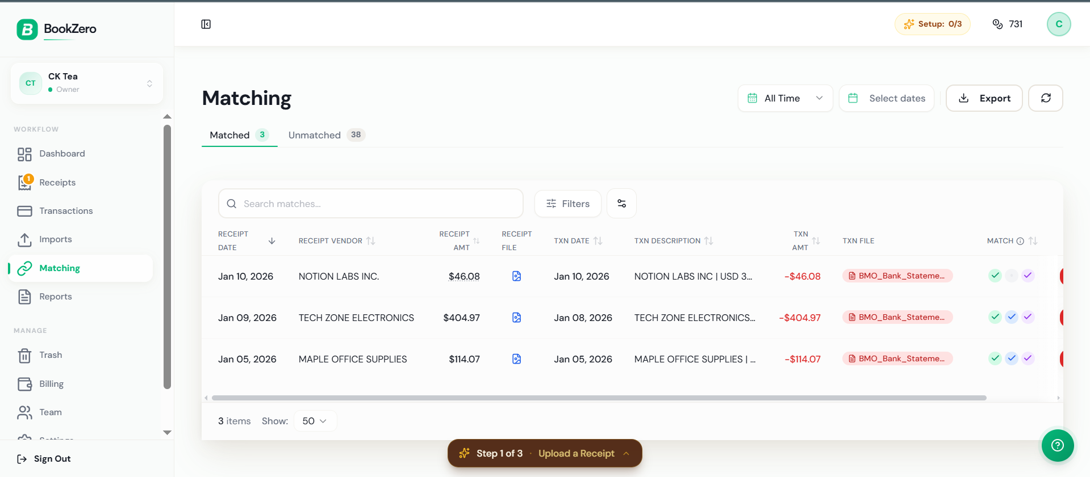Click green match check in Notion Labs row
This screenshot has height=477, width=1090.
995,276
